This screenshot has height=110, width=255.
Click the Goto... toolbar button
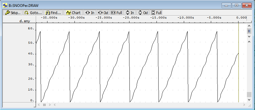coord(33,13)
